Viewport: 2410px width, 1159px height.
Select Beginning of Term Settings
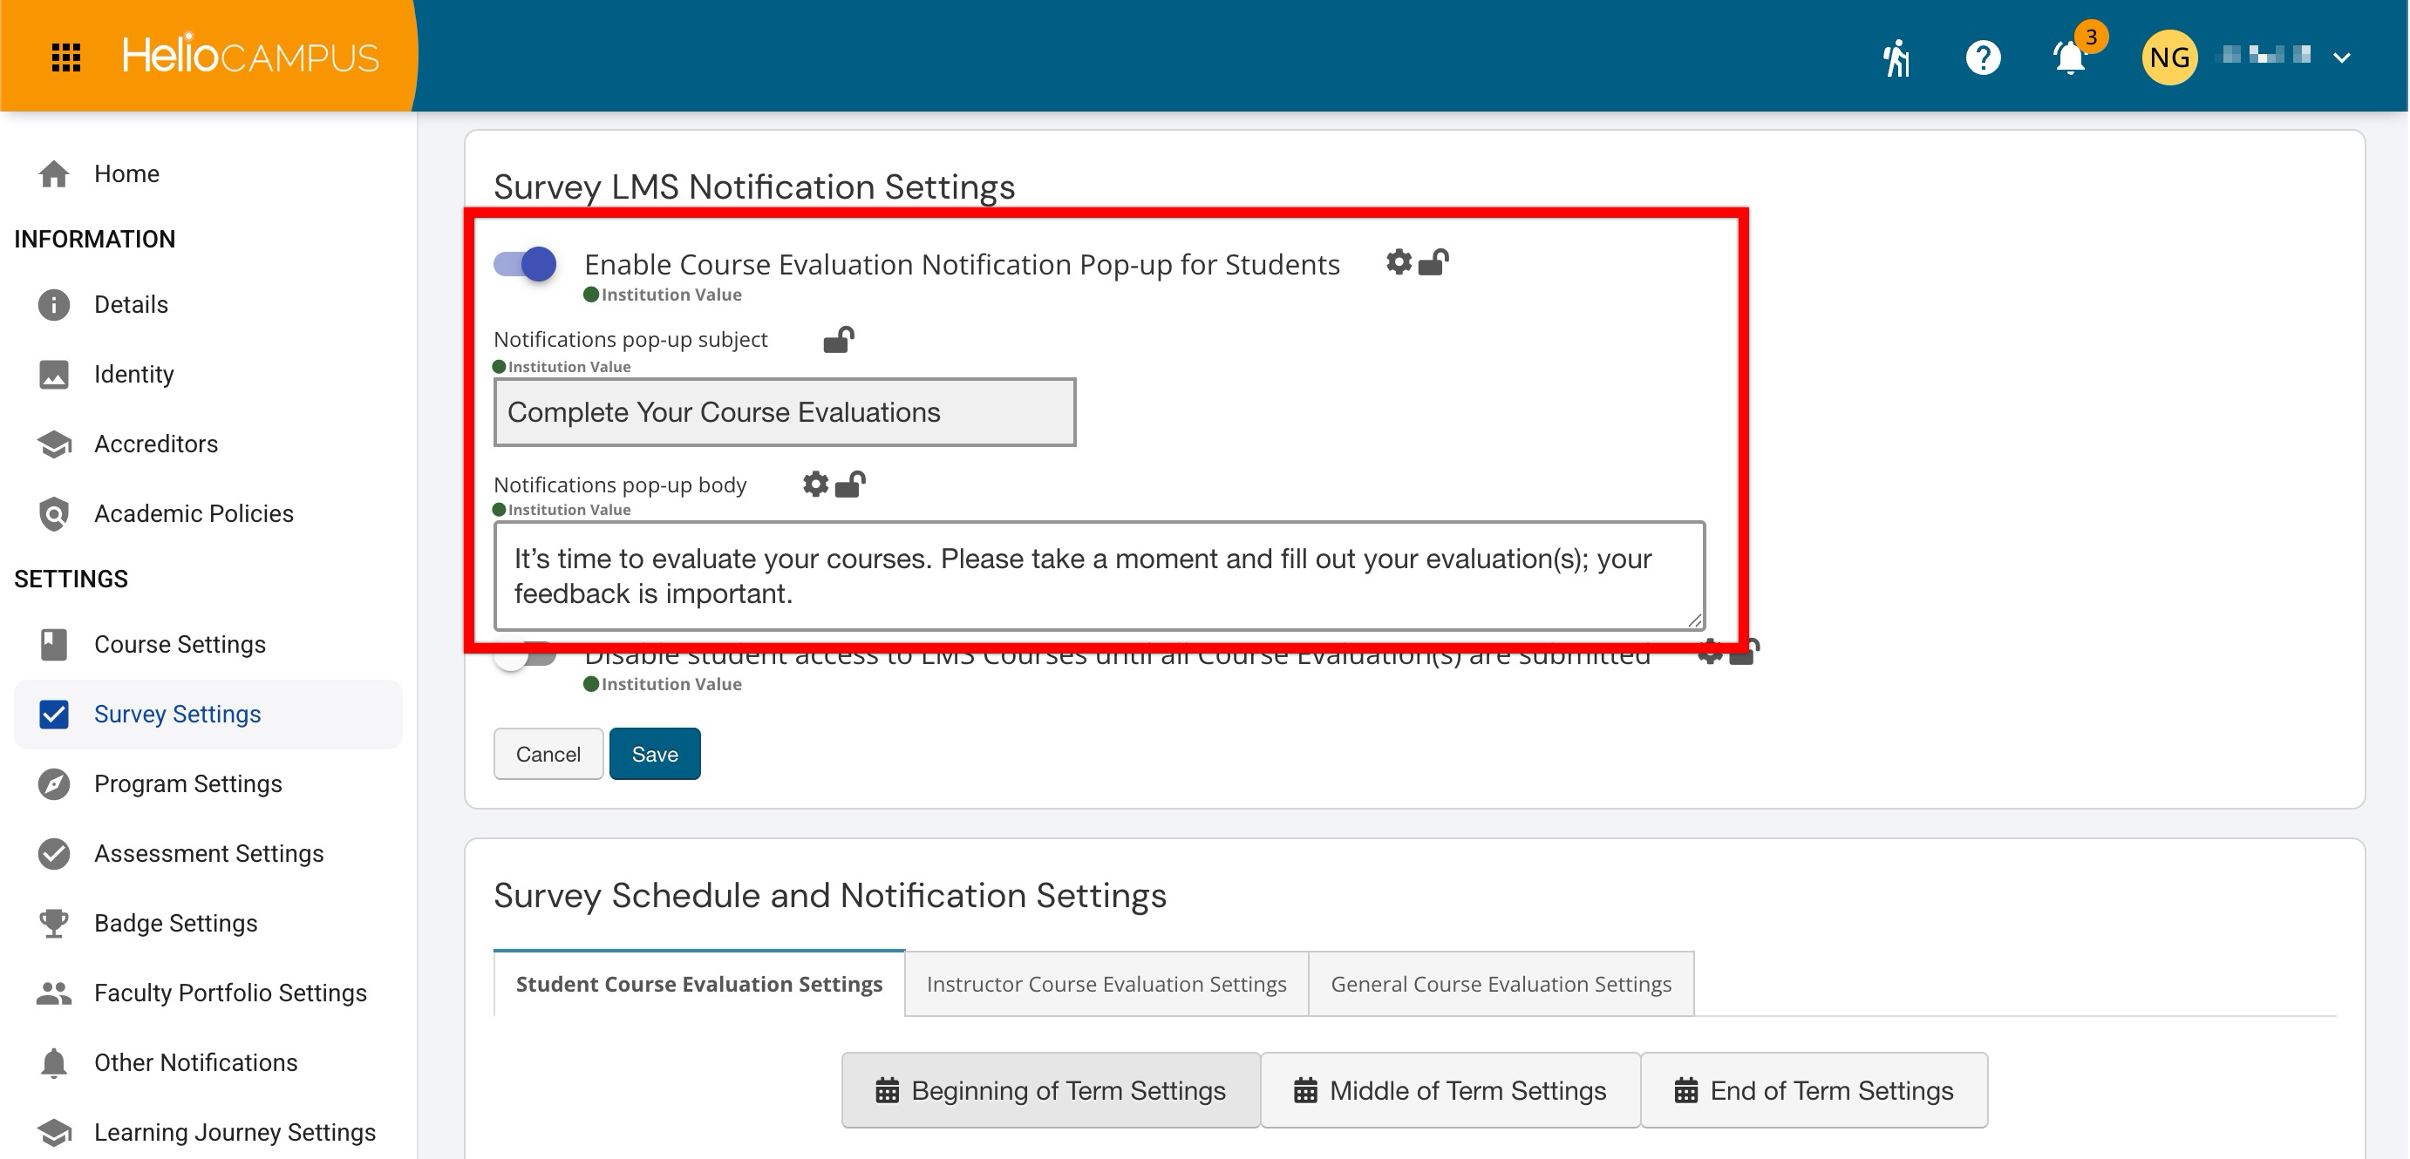pyautogui.click(x=1051, y=1091)
